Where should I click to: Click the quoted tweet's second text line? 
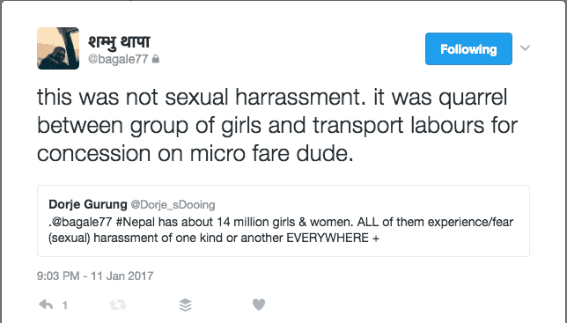coord(214,239)
